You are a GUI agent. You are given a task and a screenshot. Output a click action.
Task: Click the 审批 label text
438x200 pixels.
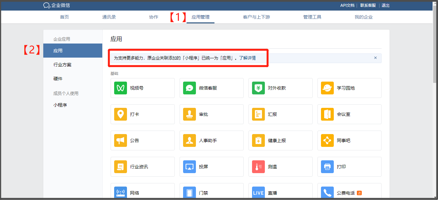[x=204, y=114]
